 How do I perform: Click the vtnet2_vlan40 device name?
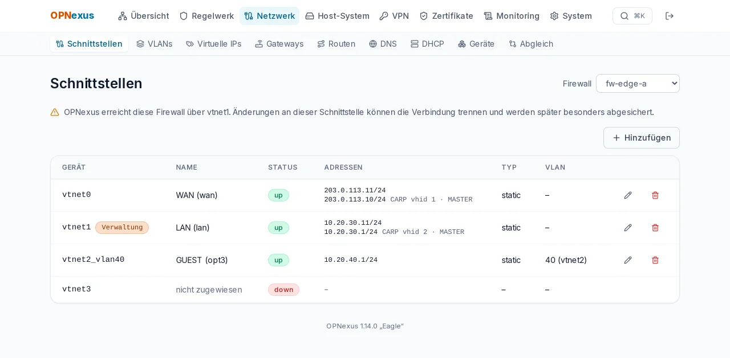(x=93, y=260)
